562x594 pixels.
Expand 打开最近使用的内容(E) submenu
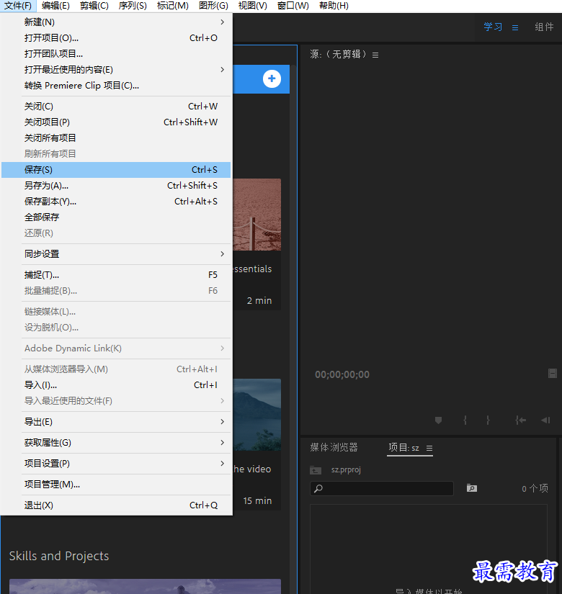pos(116,70)
